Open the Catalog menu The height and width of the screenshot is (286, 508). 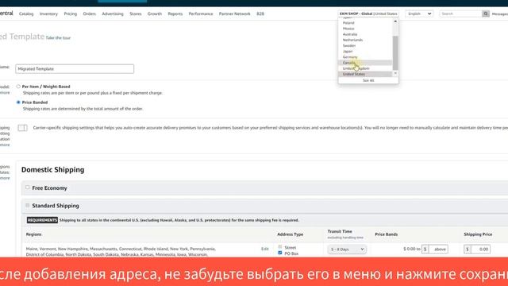[x=26, y=14]
